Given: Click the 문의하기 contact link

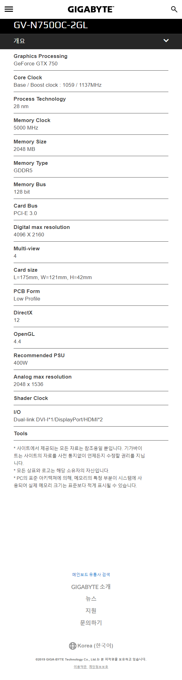Looking at the screenshot, I should (x=91, y=623).
